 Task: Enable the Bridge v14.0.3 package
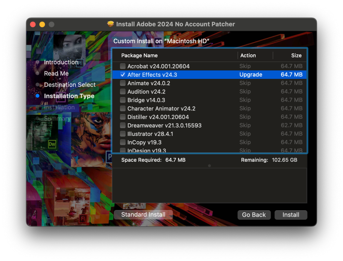tap(123, 100)
